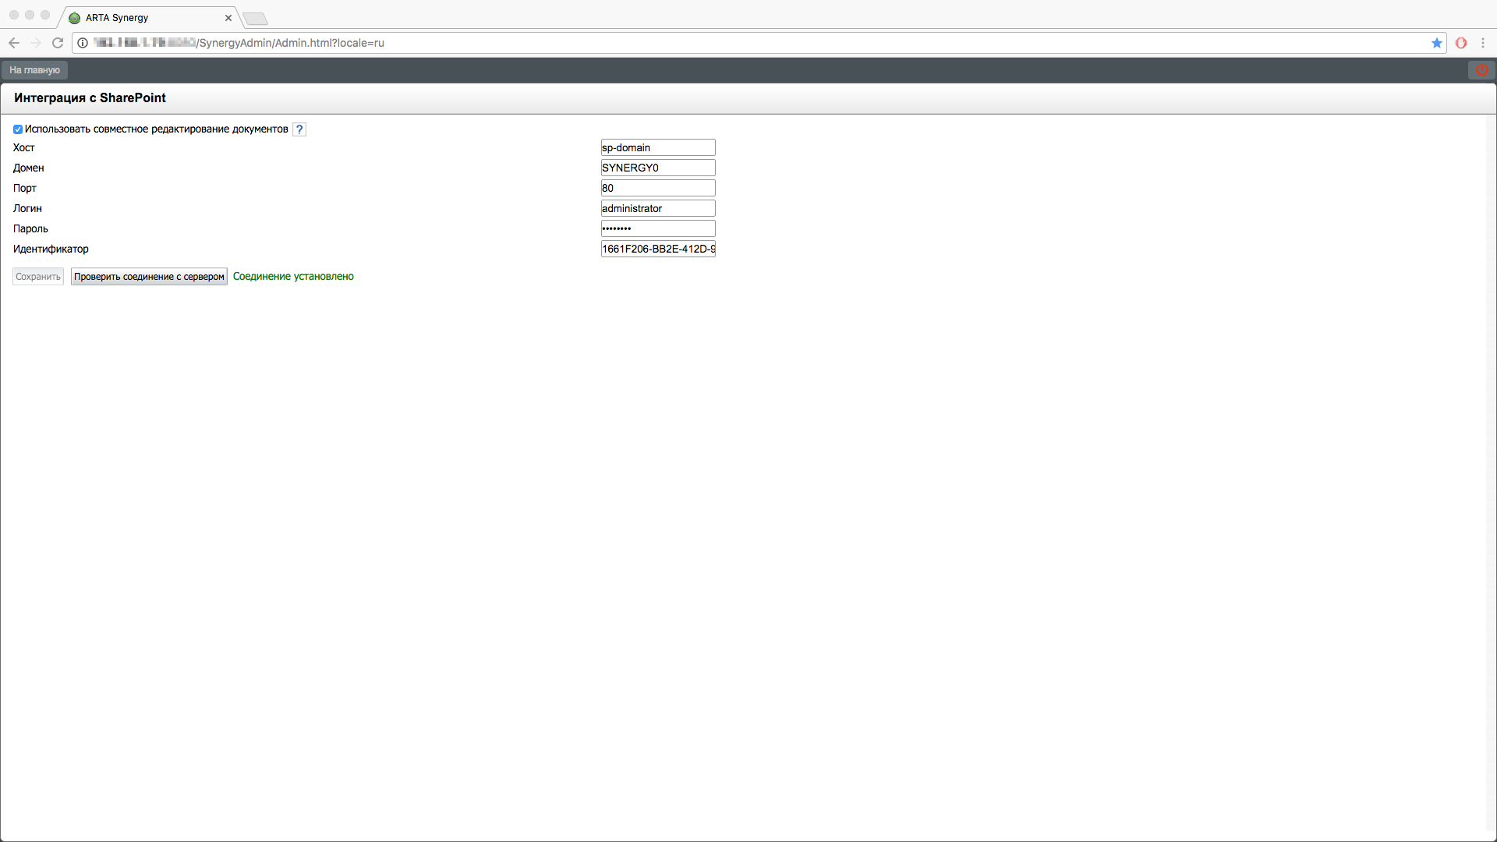The width and height of the screenshot is (1497, 842).
Task: Close the ARTA Synergy tab
Action: (228, 18)
